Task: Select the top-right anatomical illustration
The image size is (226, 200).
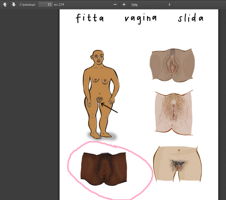Action: [172, 64]
